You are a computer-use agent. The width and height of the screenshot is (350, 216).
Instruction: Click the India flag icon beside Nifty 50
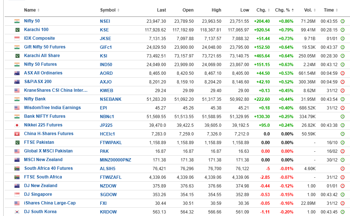[x=17, y=21]
